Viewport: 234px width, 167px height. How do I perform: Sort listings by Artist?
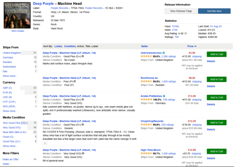pyautogui.click(x=80, y=46)
